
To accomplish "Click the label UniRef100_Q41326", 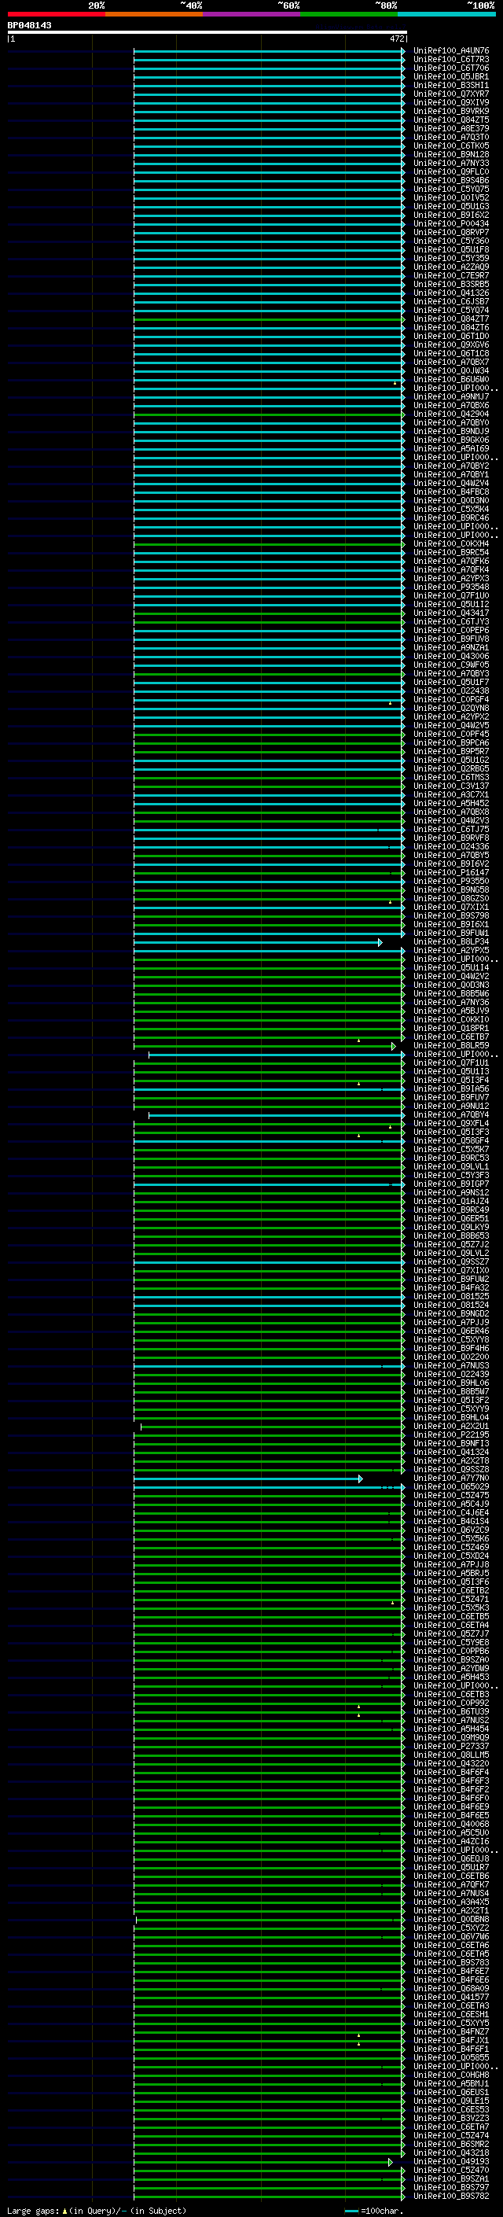I will (451, 293).
